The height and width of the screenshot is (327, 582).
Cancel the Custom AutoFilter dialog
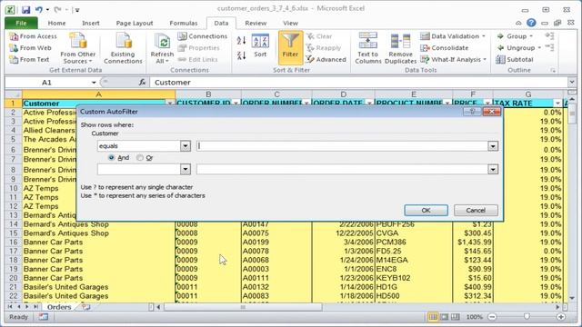click(476, 210)
